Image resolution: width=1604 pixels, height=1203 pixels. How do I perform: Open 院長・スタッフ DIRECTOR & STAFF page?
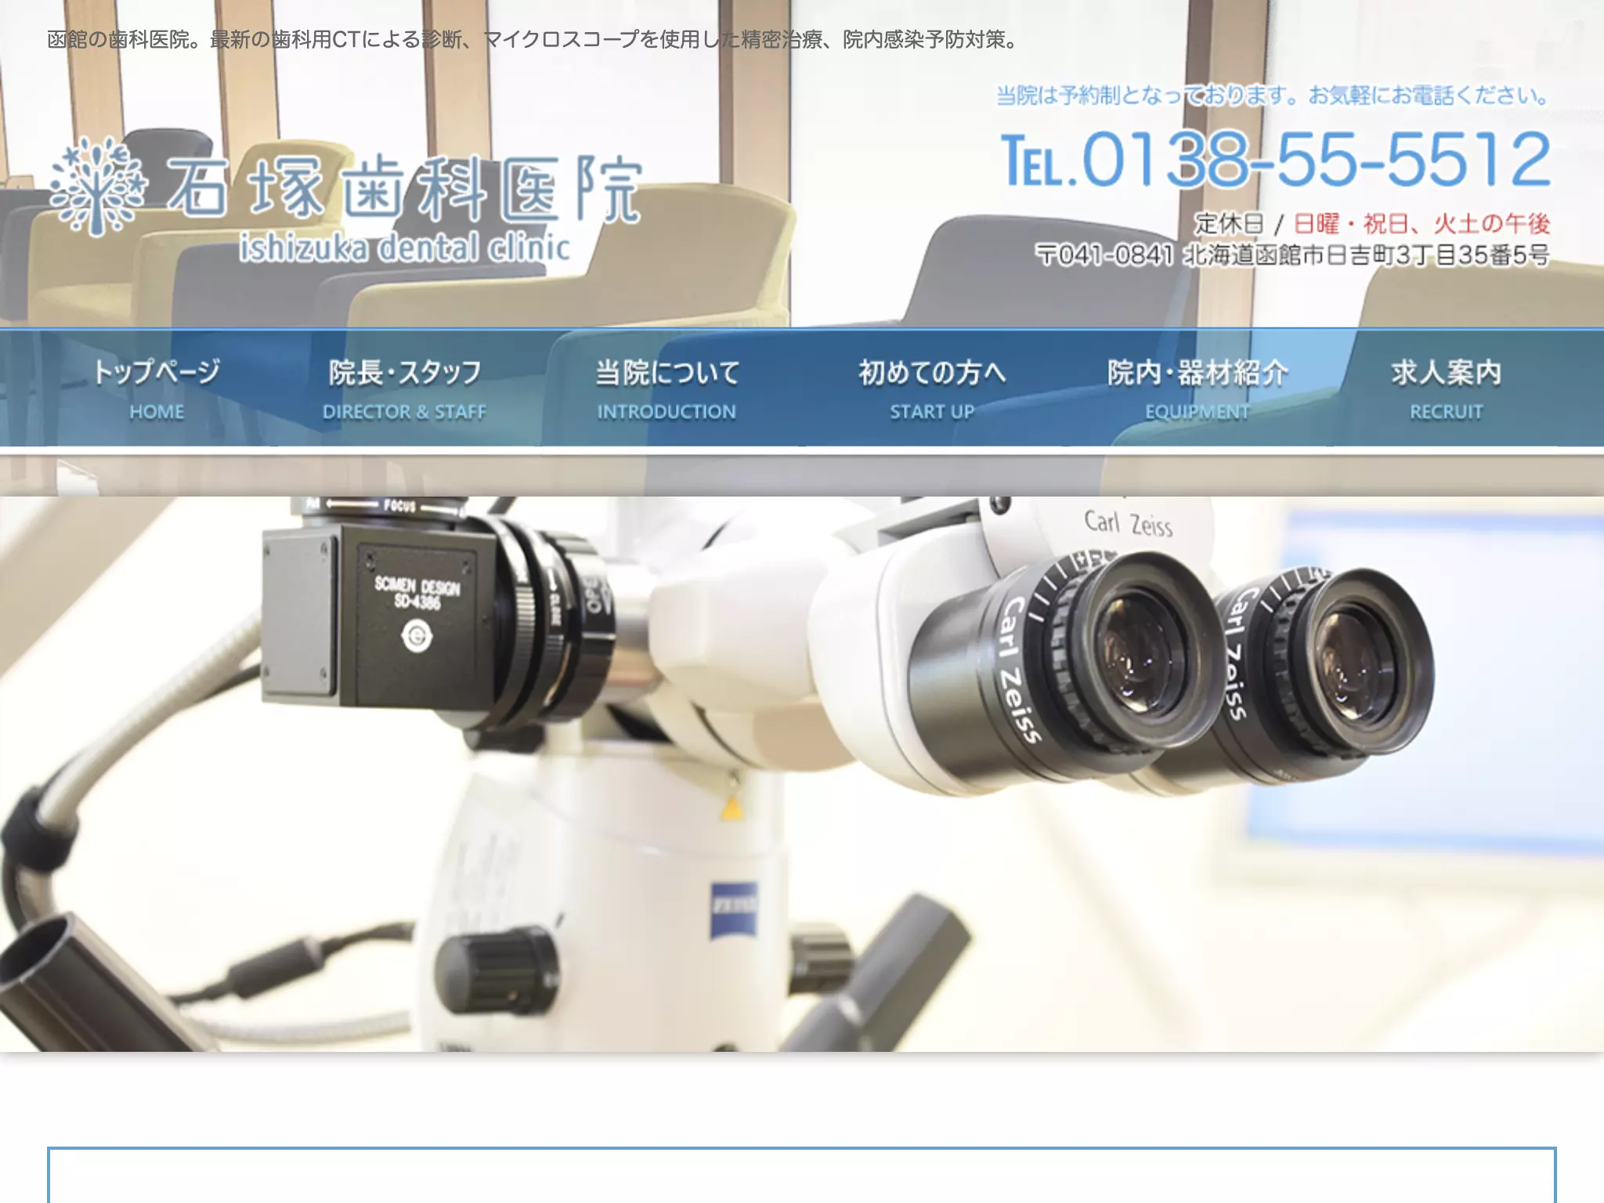click(405, 388)
